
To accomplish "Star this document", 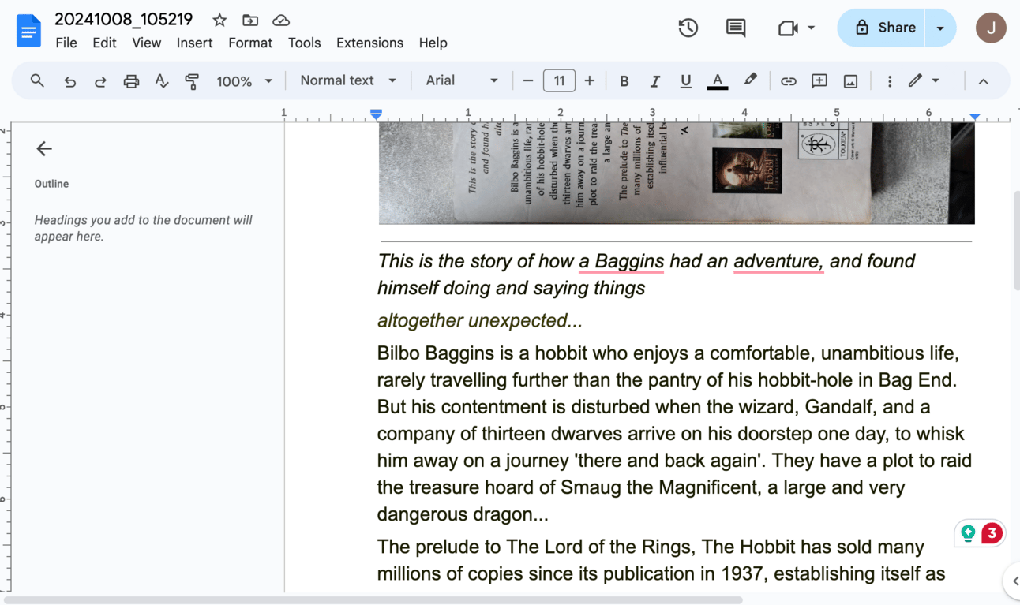I will click(x=219, y=21).
